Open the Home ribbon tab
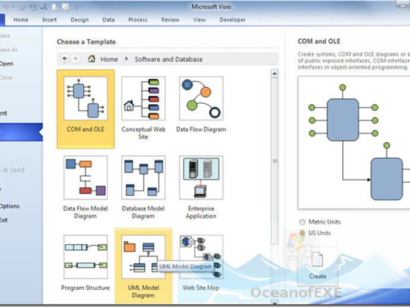 click(x=21, y=20)
